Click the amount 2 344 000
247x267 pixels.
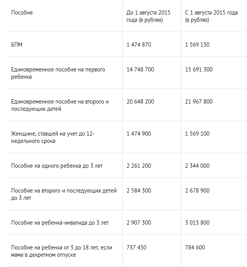click(x=197, y=166)
